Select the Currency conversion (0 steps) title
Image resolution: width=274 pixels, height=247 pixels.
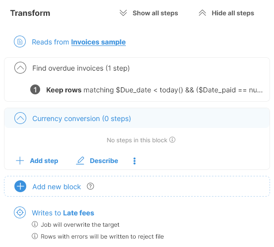coord(82,119)
